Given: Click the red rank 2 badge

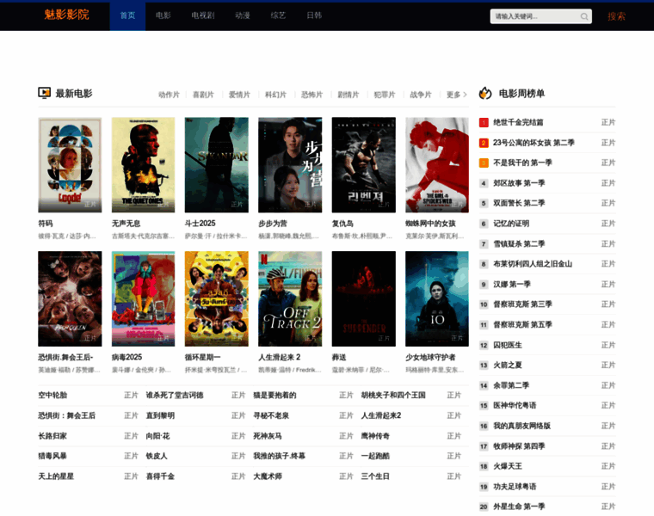Looking at the screenshot, I should tap(484, 143).
